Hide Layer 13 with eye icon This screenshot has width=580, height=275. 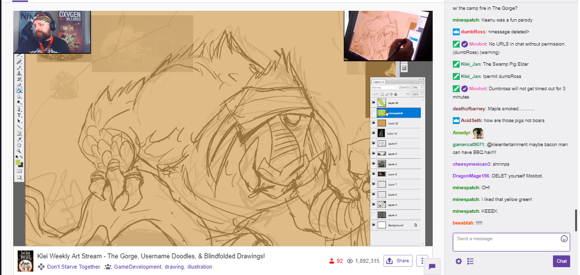pos(373,103)
